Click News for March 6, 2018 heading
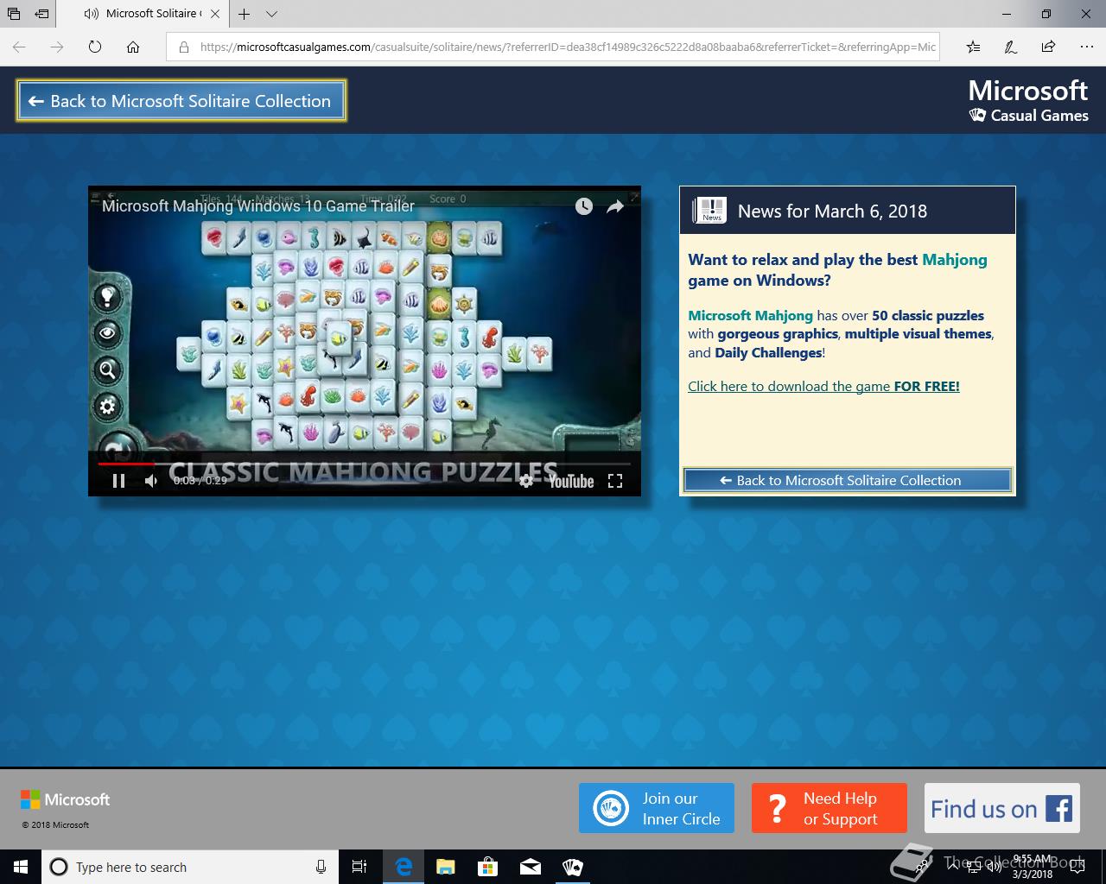 (832, 211)
